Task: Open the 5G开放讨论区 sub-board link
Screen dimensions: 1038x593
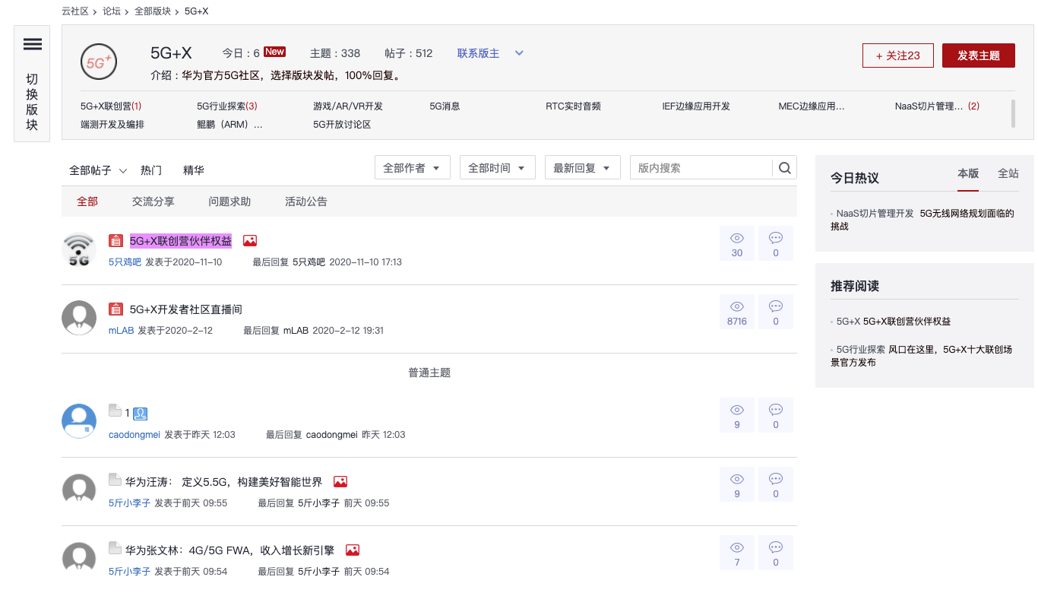Action: 342,125
